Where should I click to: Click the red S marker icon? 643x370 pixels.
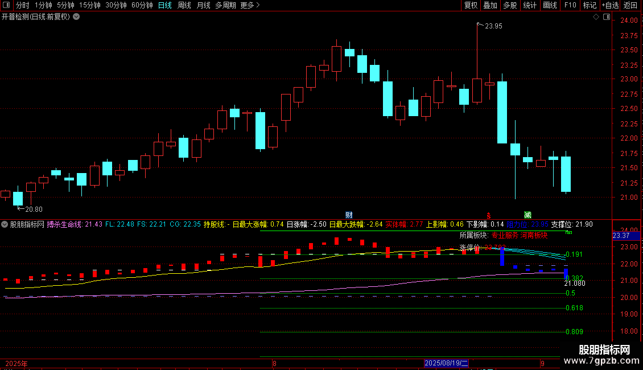click(488, 215)
